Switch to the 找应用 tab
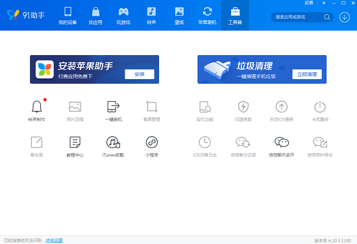The image size is (357, 244). click(x=95, y=16)
